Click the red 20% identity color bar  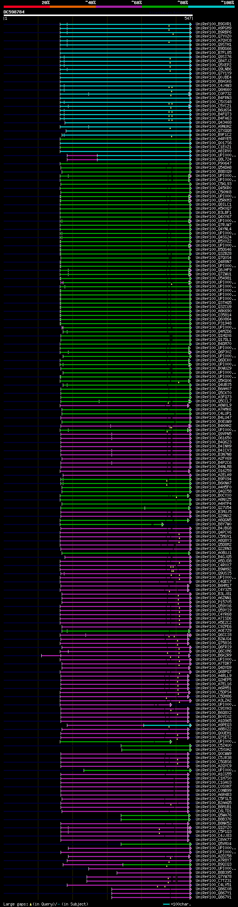click(26, 7)
